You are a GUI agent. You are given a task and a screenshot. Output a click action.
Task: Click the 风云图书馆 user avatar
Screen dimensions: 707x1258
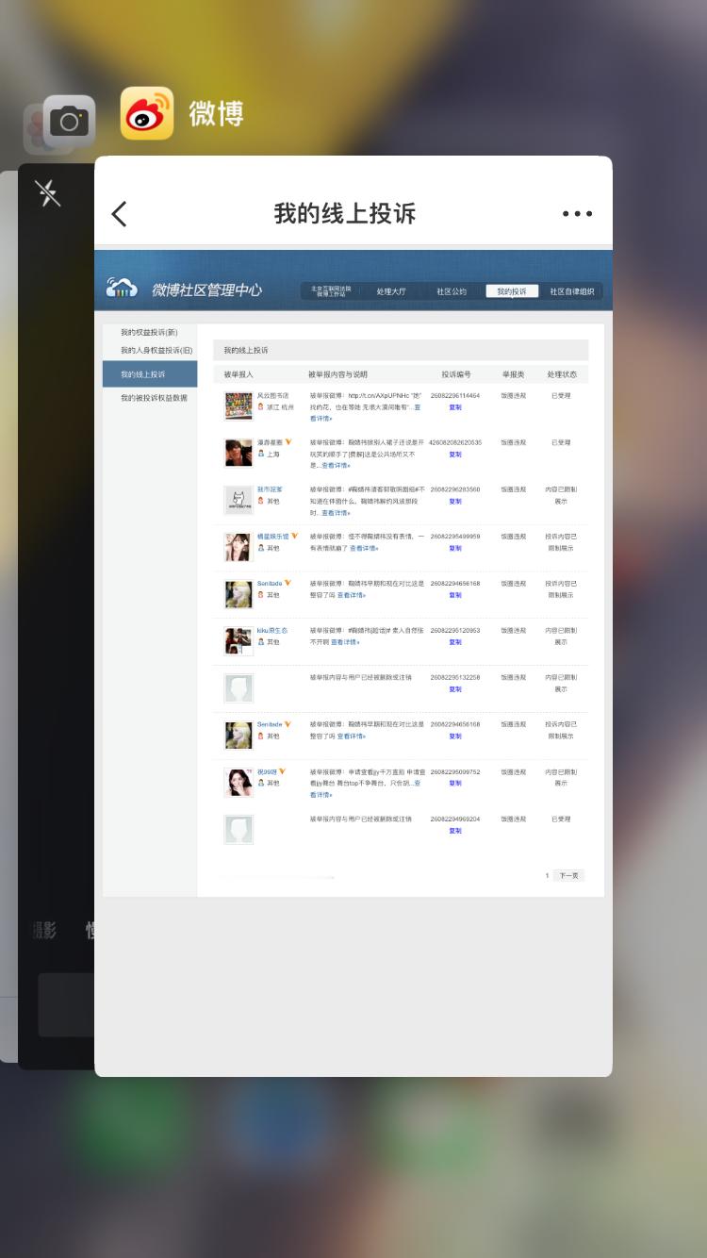click(238, 406)
